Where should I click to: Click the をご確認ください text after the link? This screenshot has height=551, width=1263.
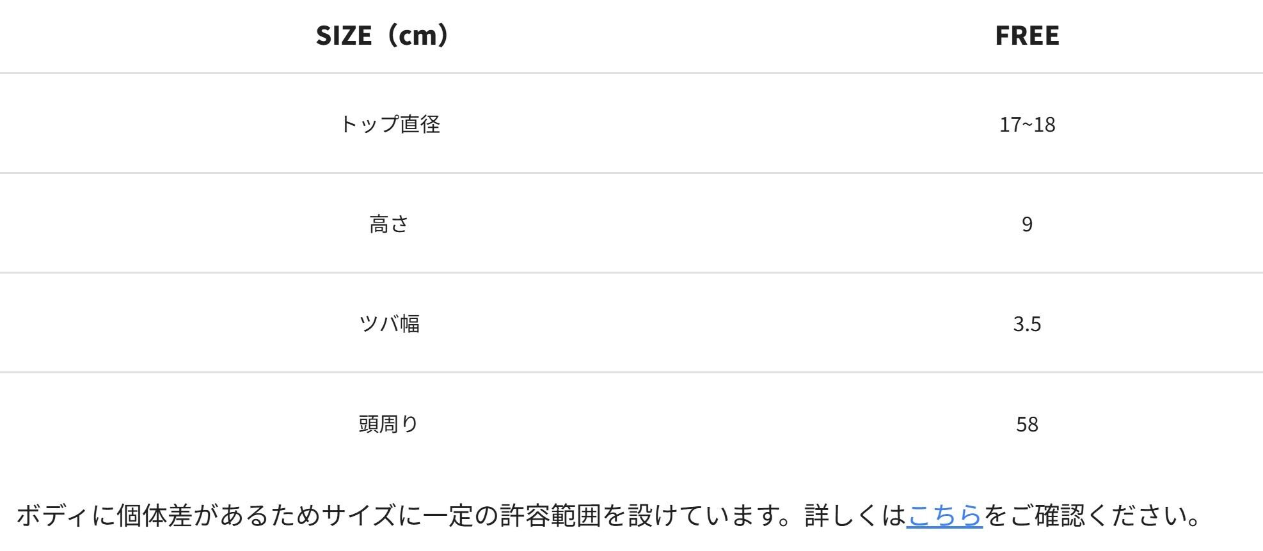[1088, 515]
